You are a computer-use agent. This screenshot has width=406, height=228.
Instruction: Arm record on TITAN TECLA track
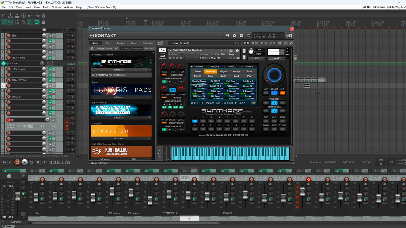click(8, 80)
